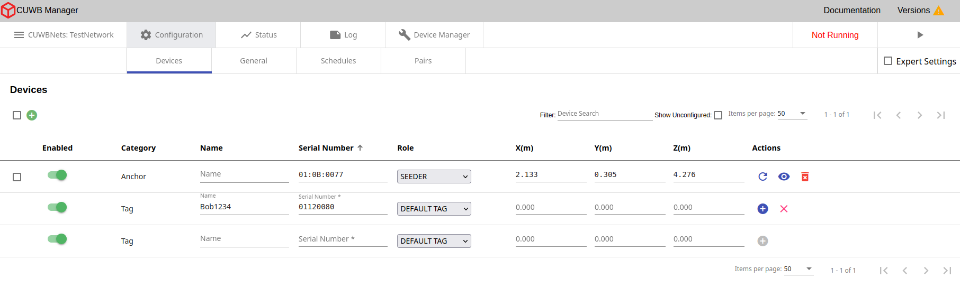Open the Device Manager tab
This screenshot has width=960, height=306.
[434, 35]
